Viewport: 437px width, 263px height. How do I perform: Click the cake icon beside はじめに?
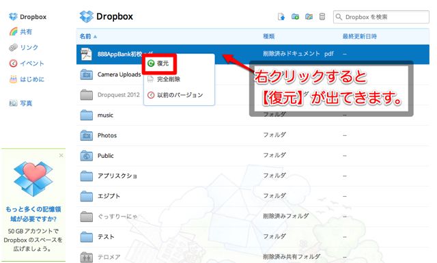pyautogui.click(x=13, y=79)
